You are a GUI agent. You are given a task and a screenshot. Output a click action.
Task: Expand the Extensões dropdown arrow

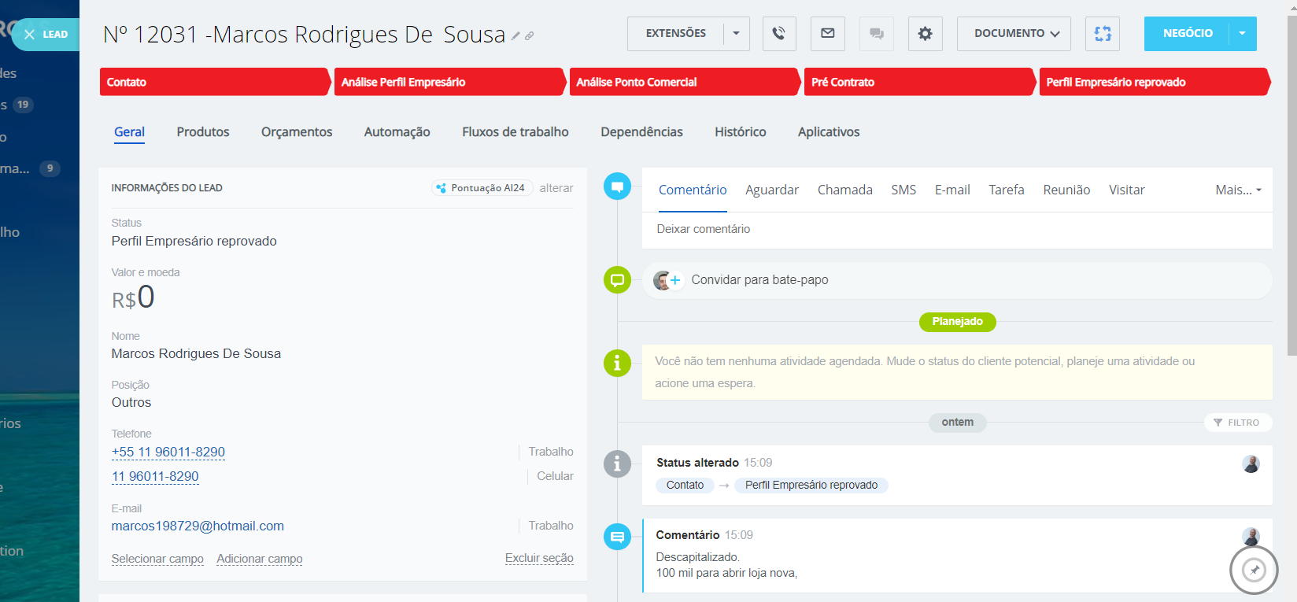737,34
